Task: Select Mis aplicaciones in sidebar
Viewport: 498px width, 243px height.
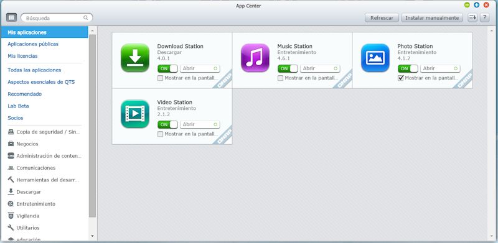Action: (x=44, y=32)
